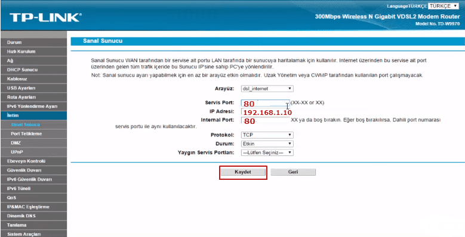
Task: Click the Geri button
Action: (293, 172)
